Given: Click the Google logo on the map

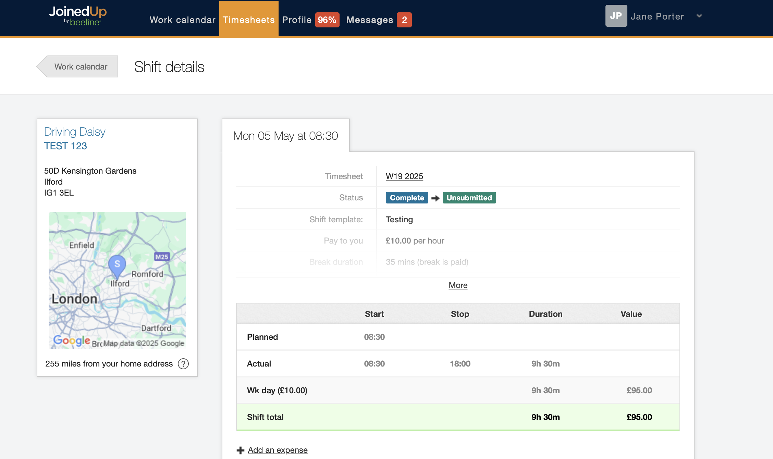Looking at the screenshot, I should [72, 340].
